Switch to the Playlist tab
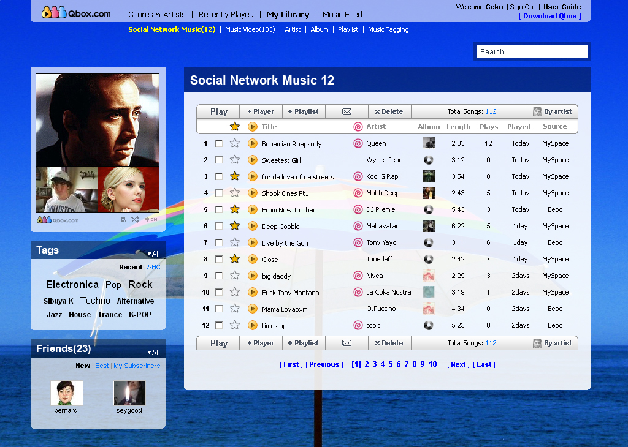The height and width of the screenshot is (447, 628). 348,29
